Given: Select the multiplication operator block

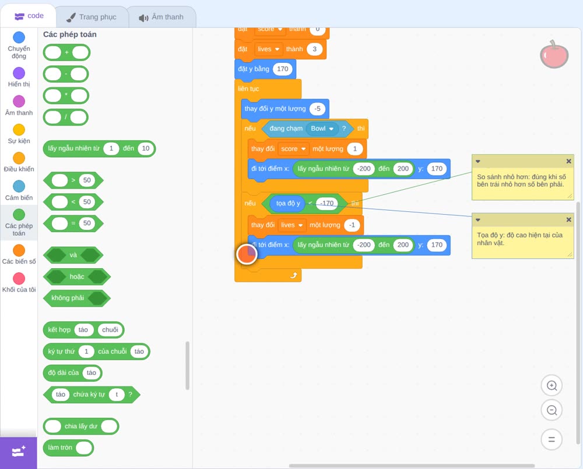Looking at the screenshot, I should pos(66,96).
